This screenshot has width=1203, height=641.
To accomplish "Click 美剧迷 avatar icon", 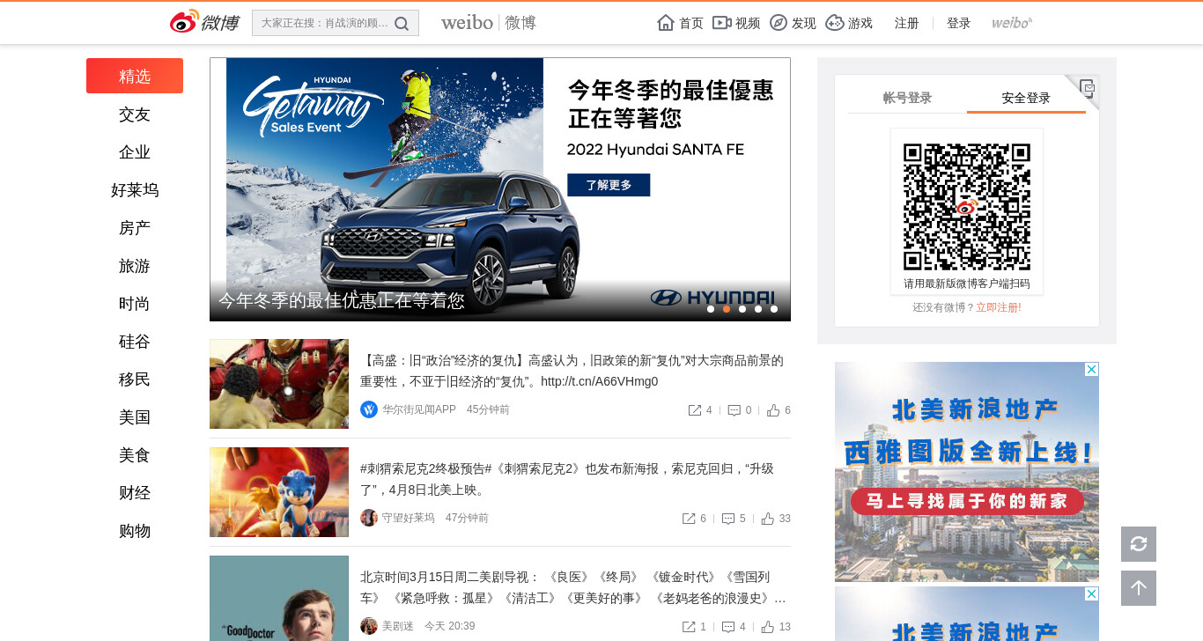I will coord(369,626).
